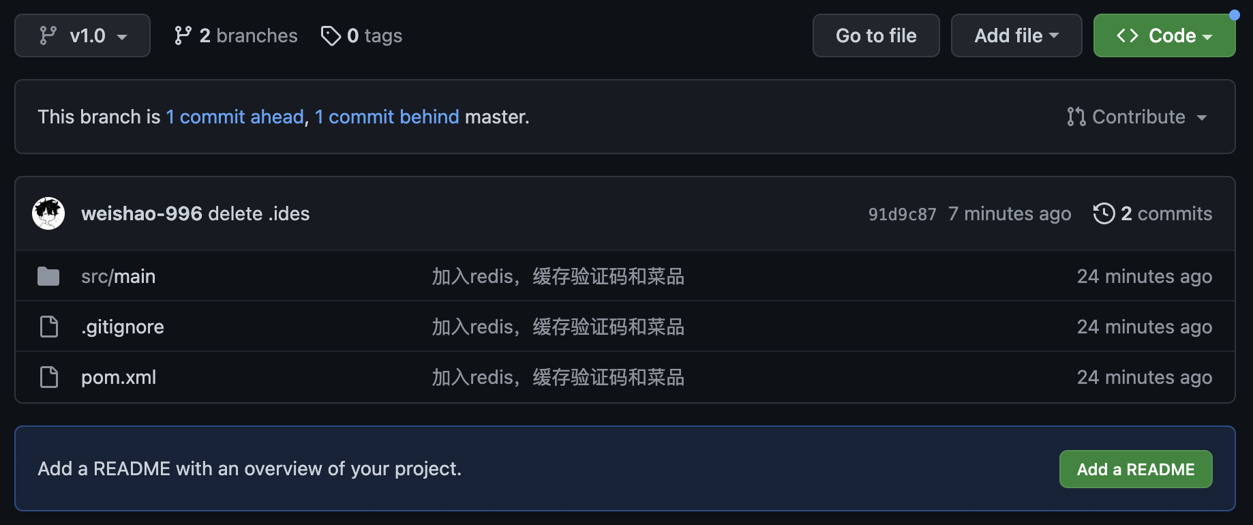Viewport: 1253px width, 525px height.
Task: Open the pom.xml file
Action: [119, 377]
